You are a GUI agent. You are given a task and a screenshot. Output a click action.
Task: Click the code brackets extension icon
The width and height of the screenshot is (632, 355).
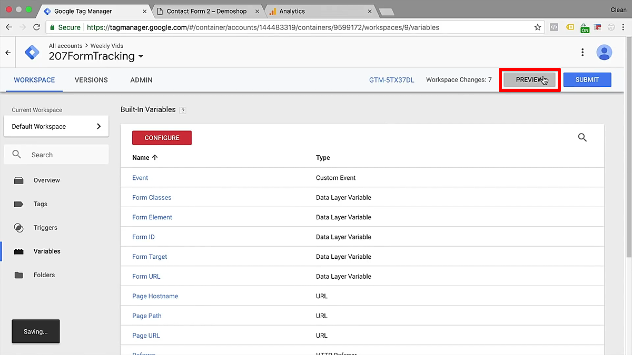click(554, 27)
